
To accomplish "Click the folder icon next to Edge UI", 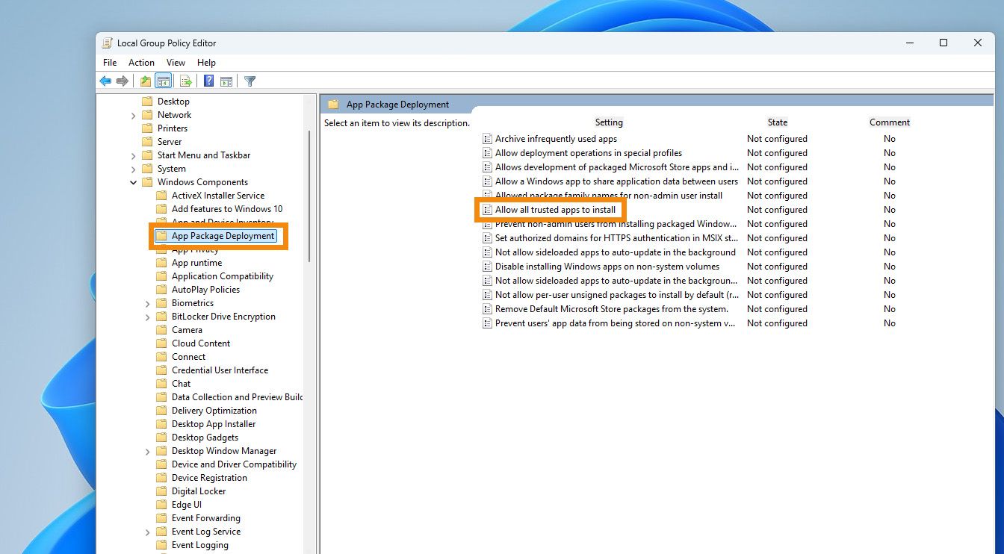I will pyautogui.click(x=161, y=505).
